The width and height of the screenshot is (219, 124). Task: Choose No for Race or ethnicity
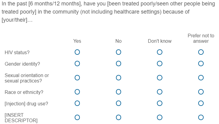click(x=118, y=92)
